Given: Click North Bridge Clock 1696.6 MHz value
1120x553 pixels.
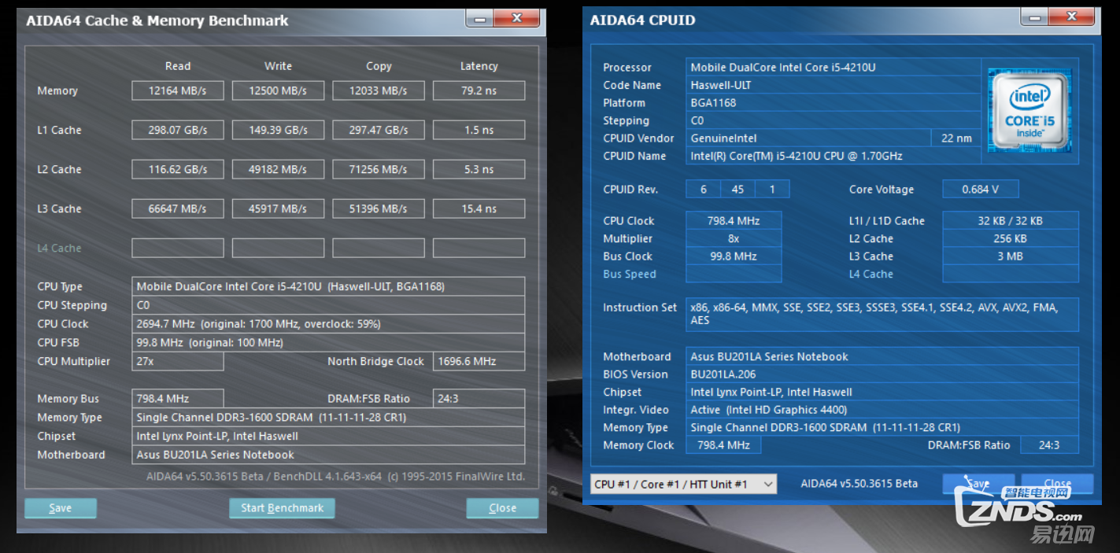Looking at the screenshot, I should pyautogui.click(x=479, y=362).
